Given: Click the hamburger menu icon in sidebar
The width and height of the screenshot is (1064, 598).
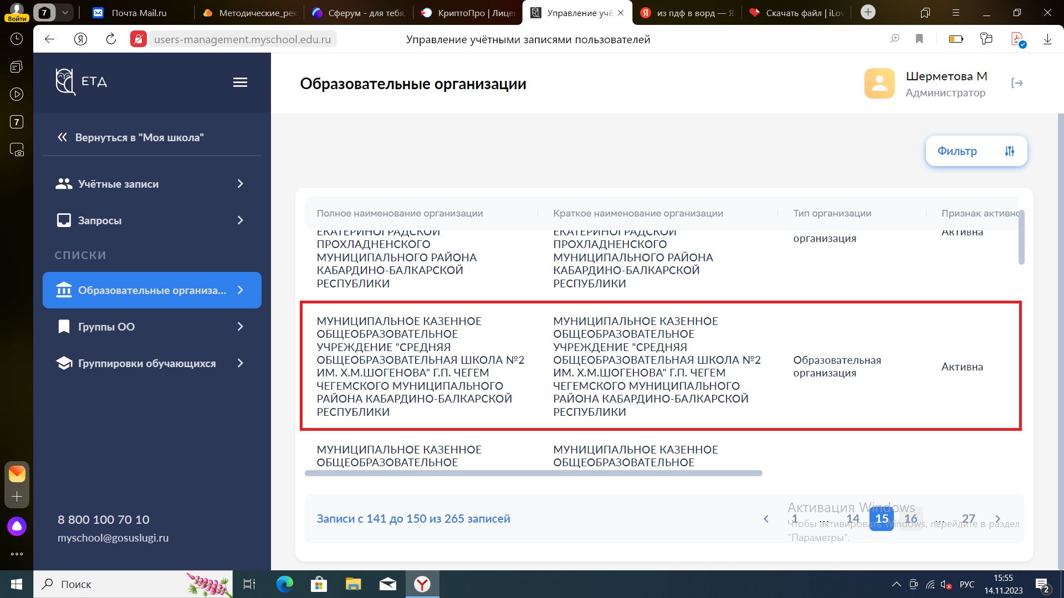Looking at the screenshot, I should pos(240,83).
